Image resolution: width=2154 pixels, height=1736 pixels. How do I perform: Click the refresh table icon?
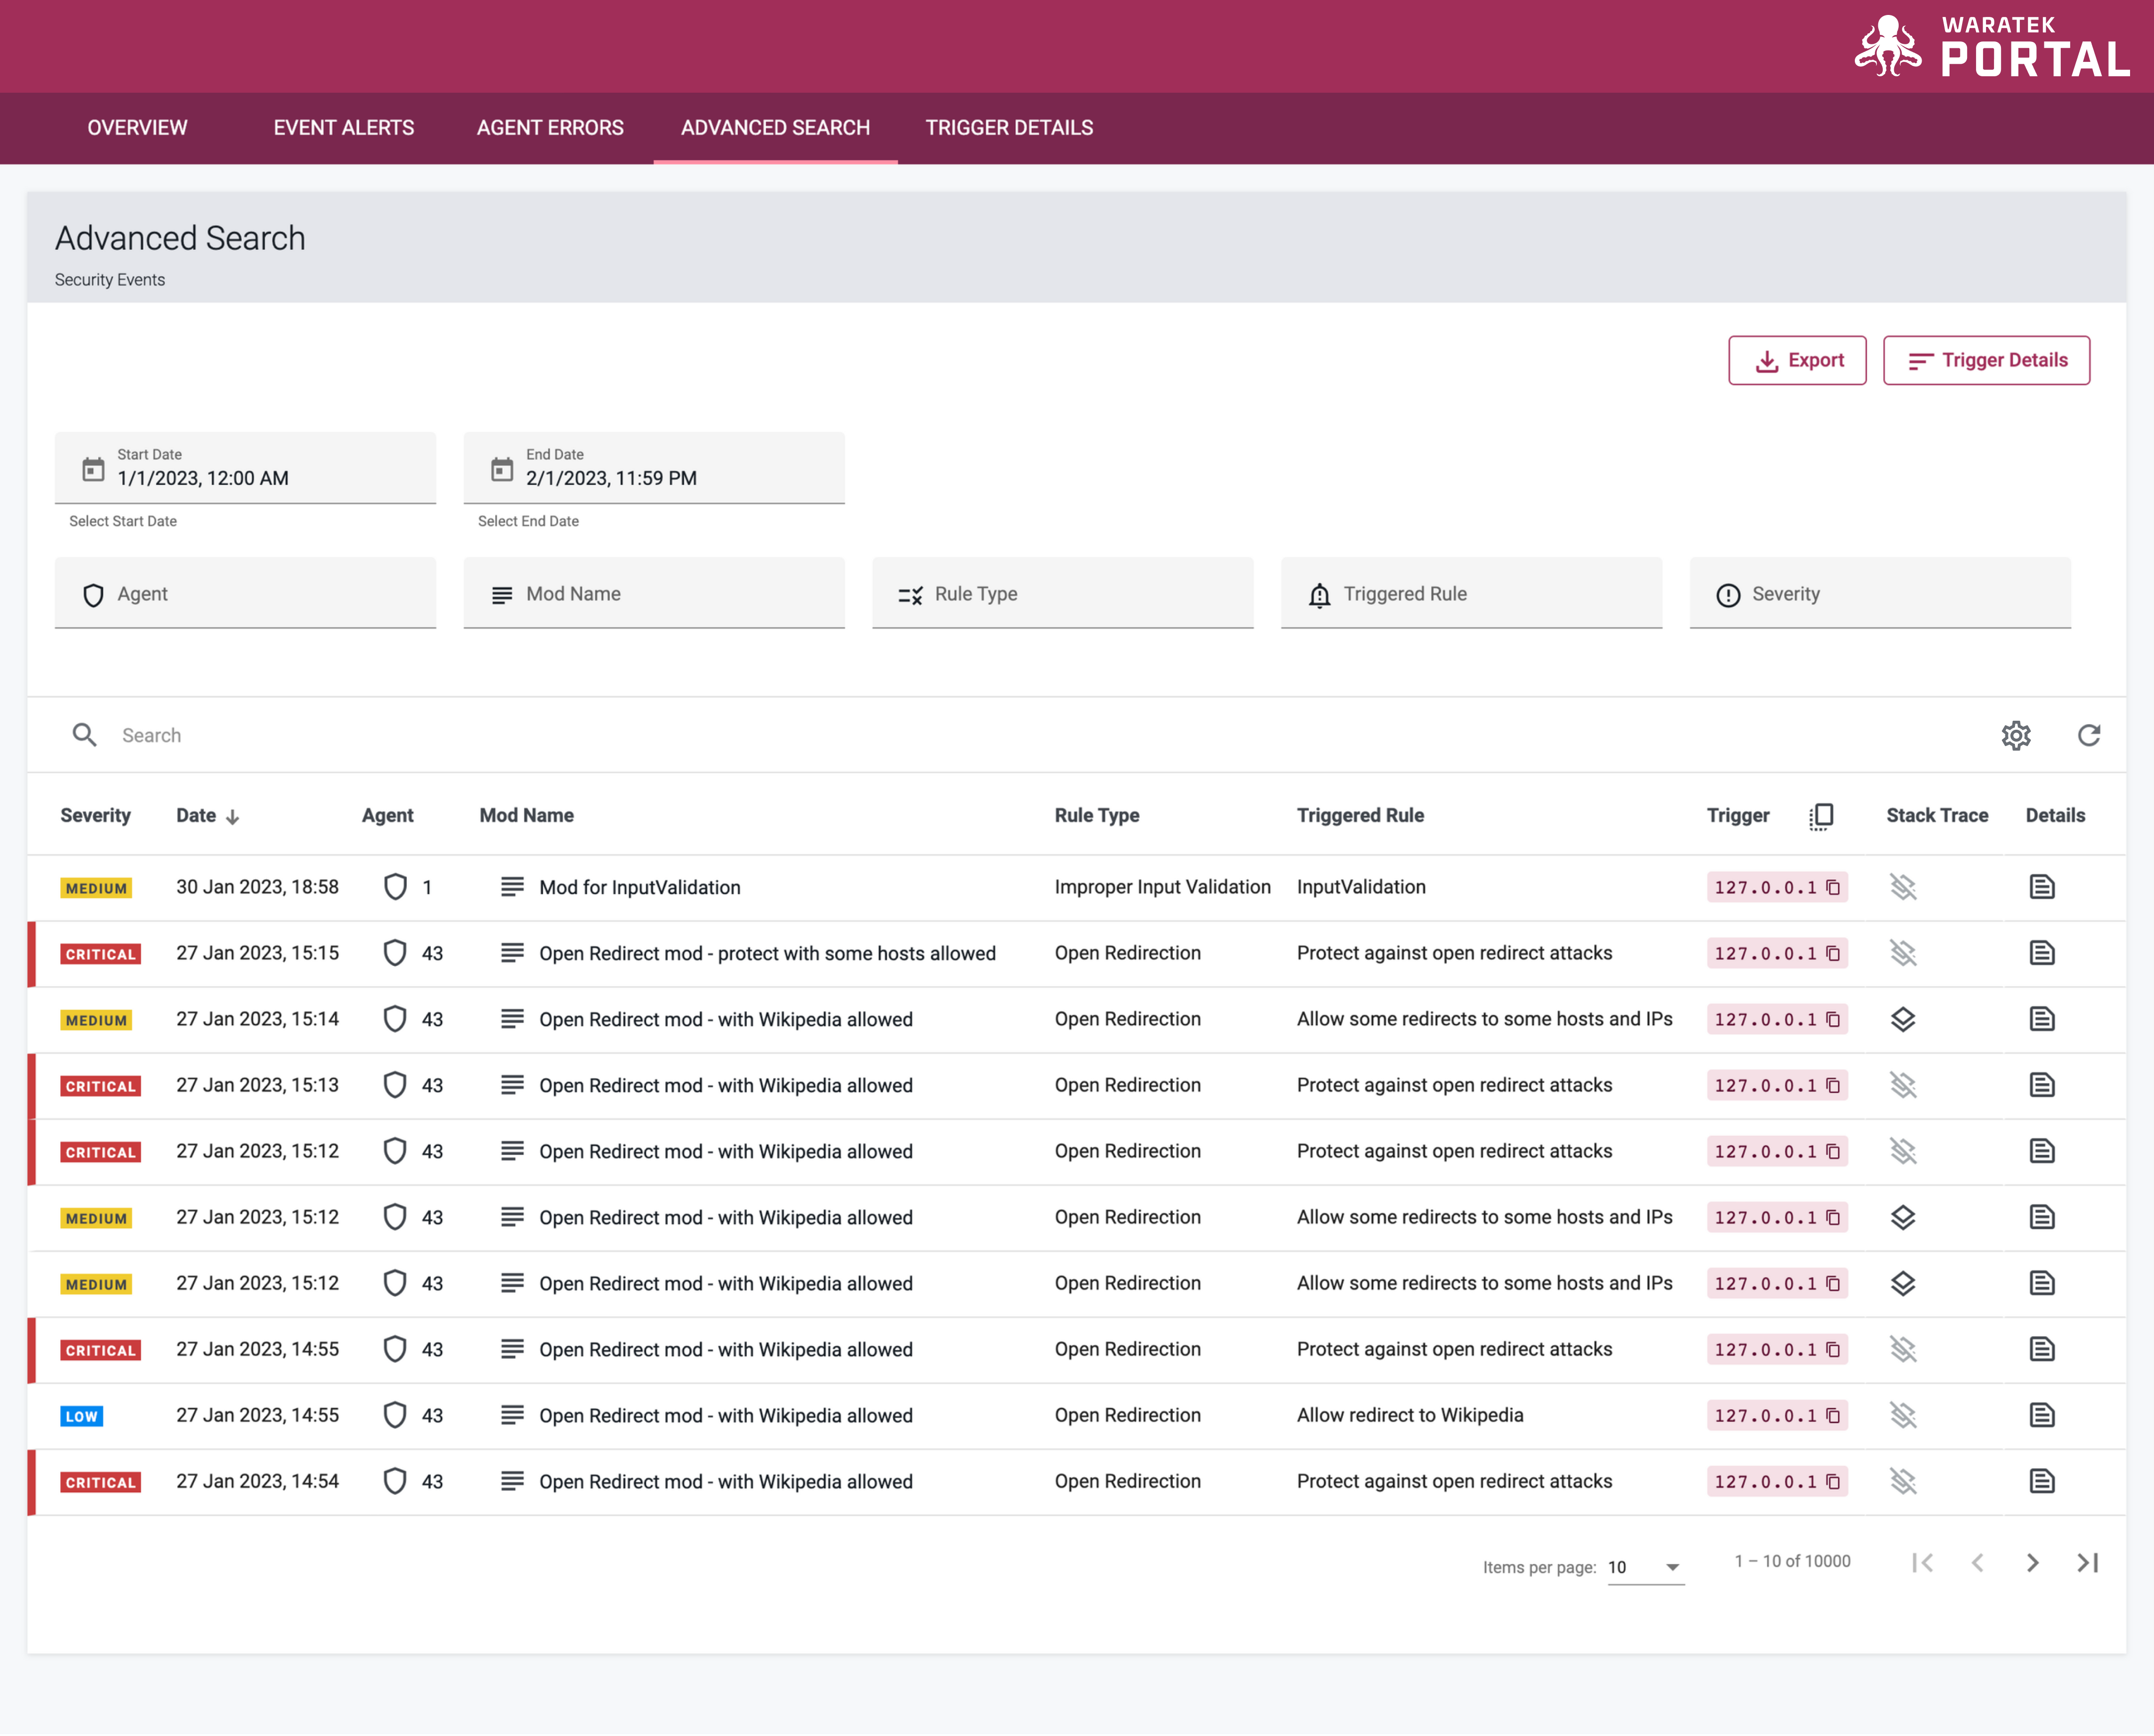tap(2088, 735)
